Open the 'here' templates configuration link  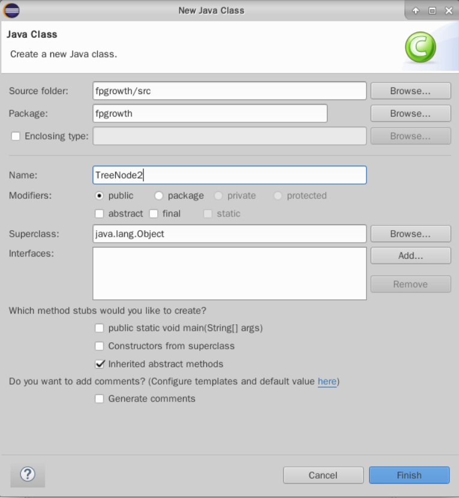(x=327, y=382)
